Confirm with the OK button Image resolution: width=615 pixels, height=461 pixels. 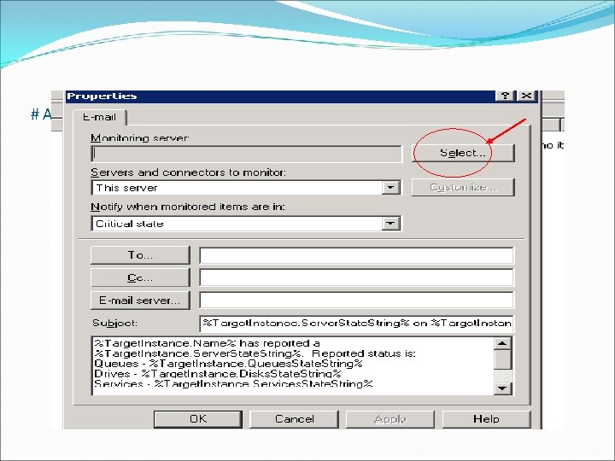[x=198, y=419]
